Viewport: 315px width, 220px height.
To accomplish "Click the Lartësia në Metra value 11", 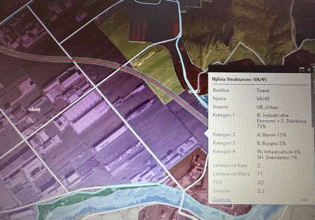I will (260, 174).
